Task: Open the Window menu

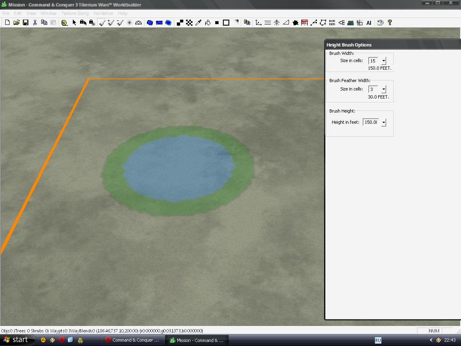Action: pyautogui.click(x=48, y=13)
